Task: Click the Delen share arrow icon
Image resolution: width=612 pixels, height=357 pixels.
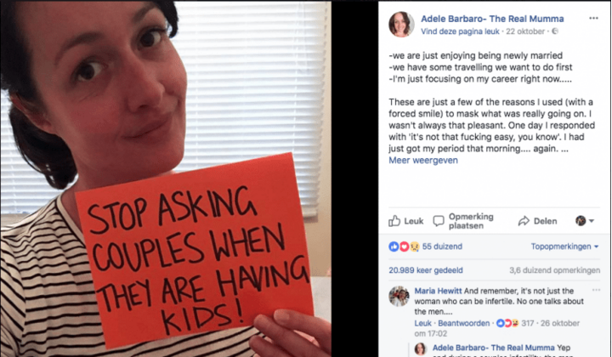Action: [524, 221]
